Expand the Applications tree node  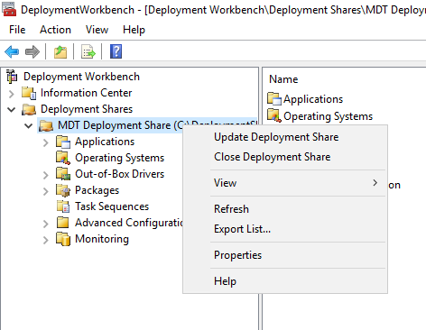point(46,142)
